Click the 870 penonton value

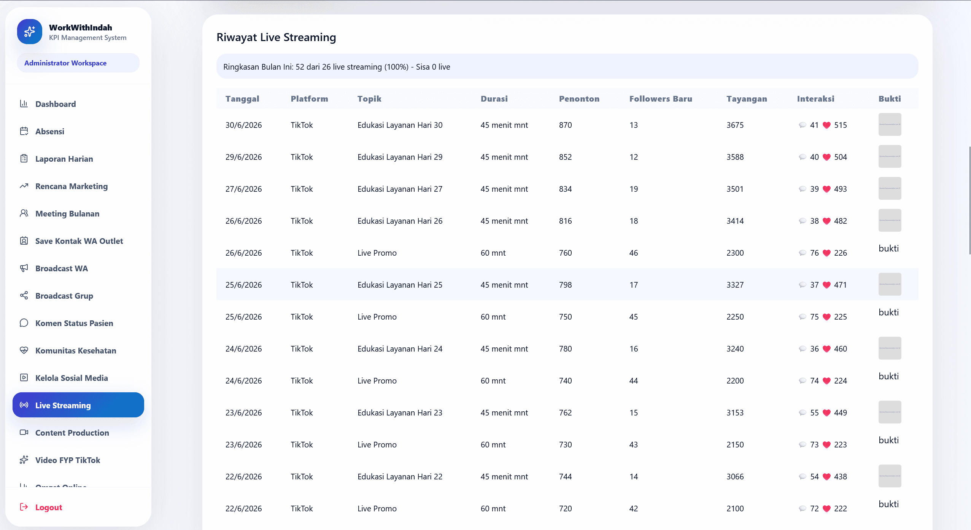(565, 125)
